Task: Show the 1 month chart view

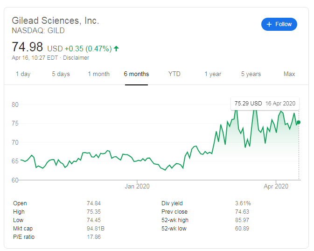Action: pyautogui.click(x=98, y=74)
